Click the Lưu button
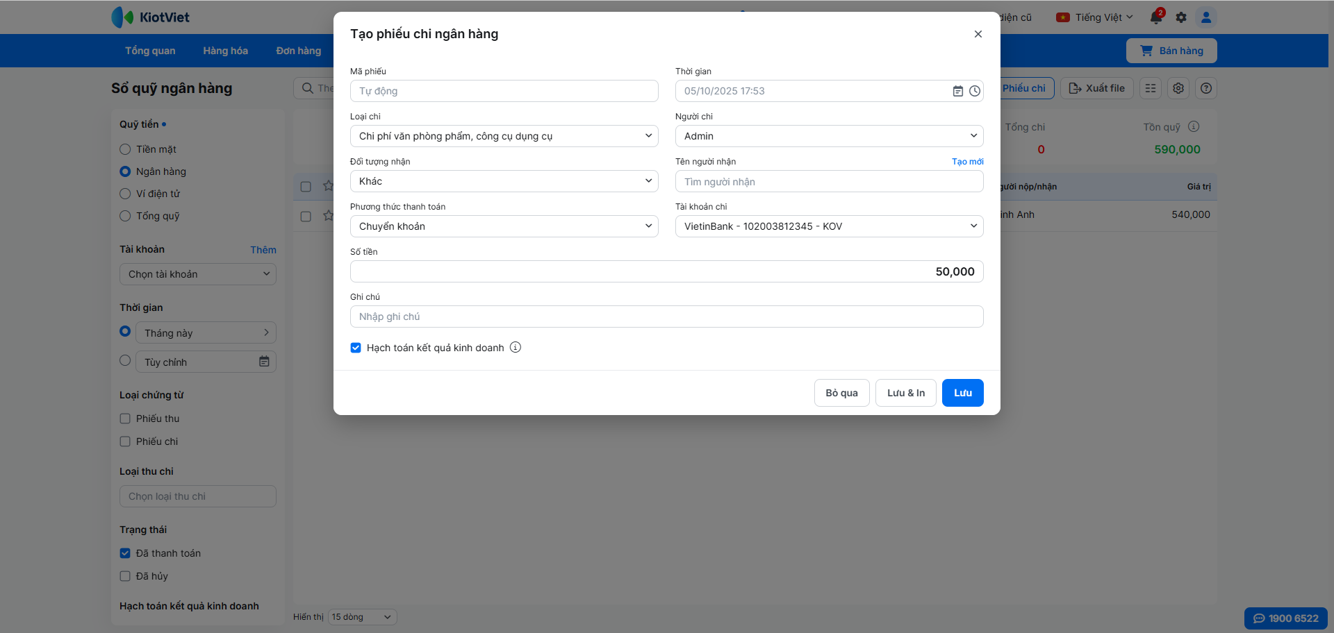 962,393
